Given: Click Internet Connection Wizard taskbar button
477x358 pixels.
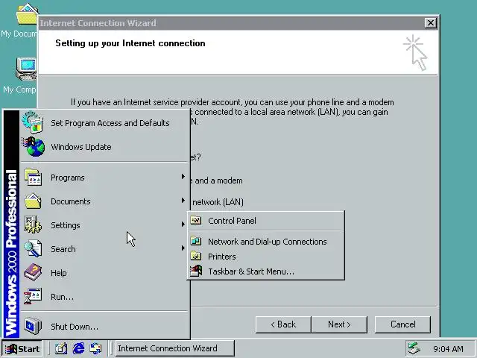Looking at the screenshot, I should (175, 348).
